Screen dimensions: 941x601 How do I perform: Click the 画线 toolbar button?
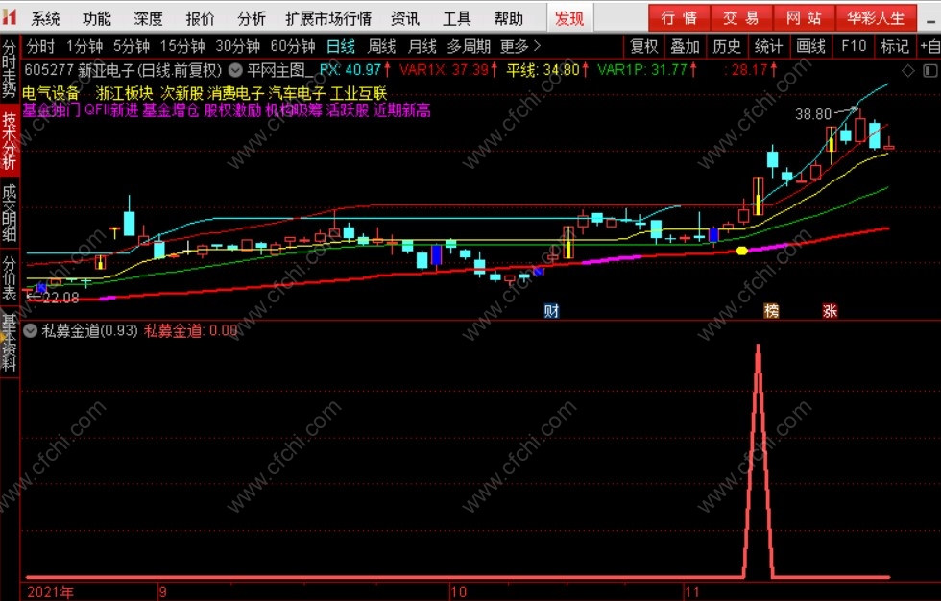810,46
